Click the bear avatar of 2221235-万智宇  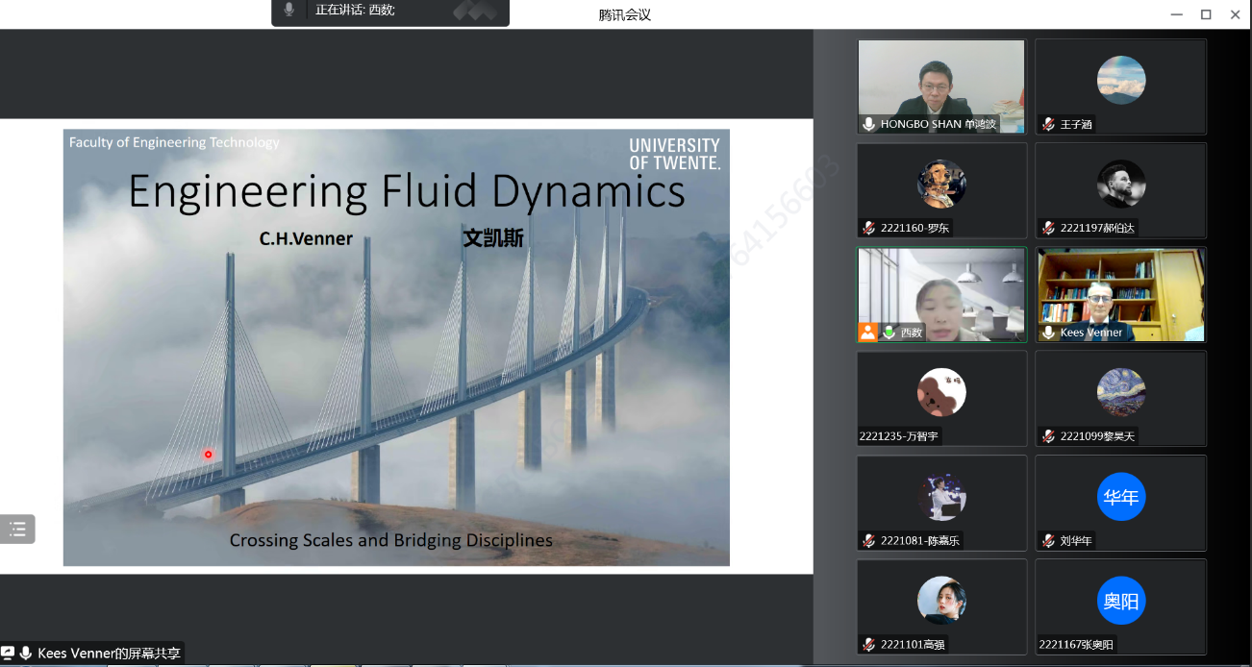click(941, 392)
